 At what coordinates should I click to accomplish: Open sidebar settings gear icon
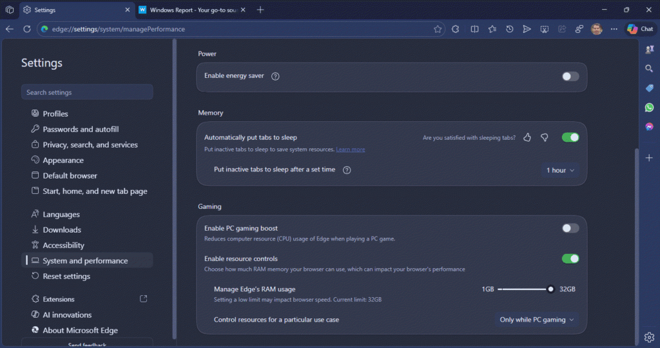[x=649, y=337]
